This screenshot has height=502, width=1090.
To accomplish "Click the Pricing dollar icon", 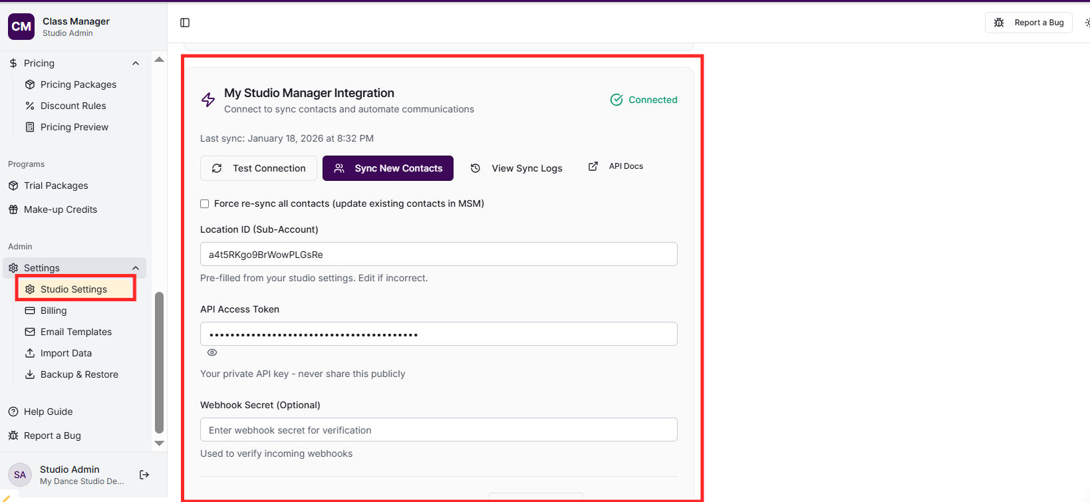I will (13, 63).
